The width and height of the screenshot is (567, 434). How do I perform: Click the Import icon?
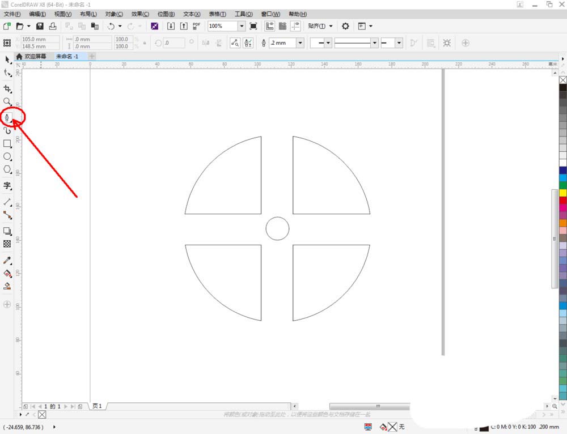click(x=171, y=26)
